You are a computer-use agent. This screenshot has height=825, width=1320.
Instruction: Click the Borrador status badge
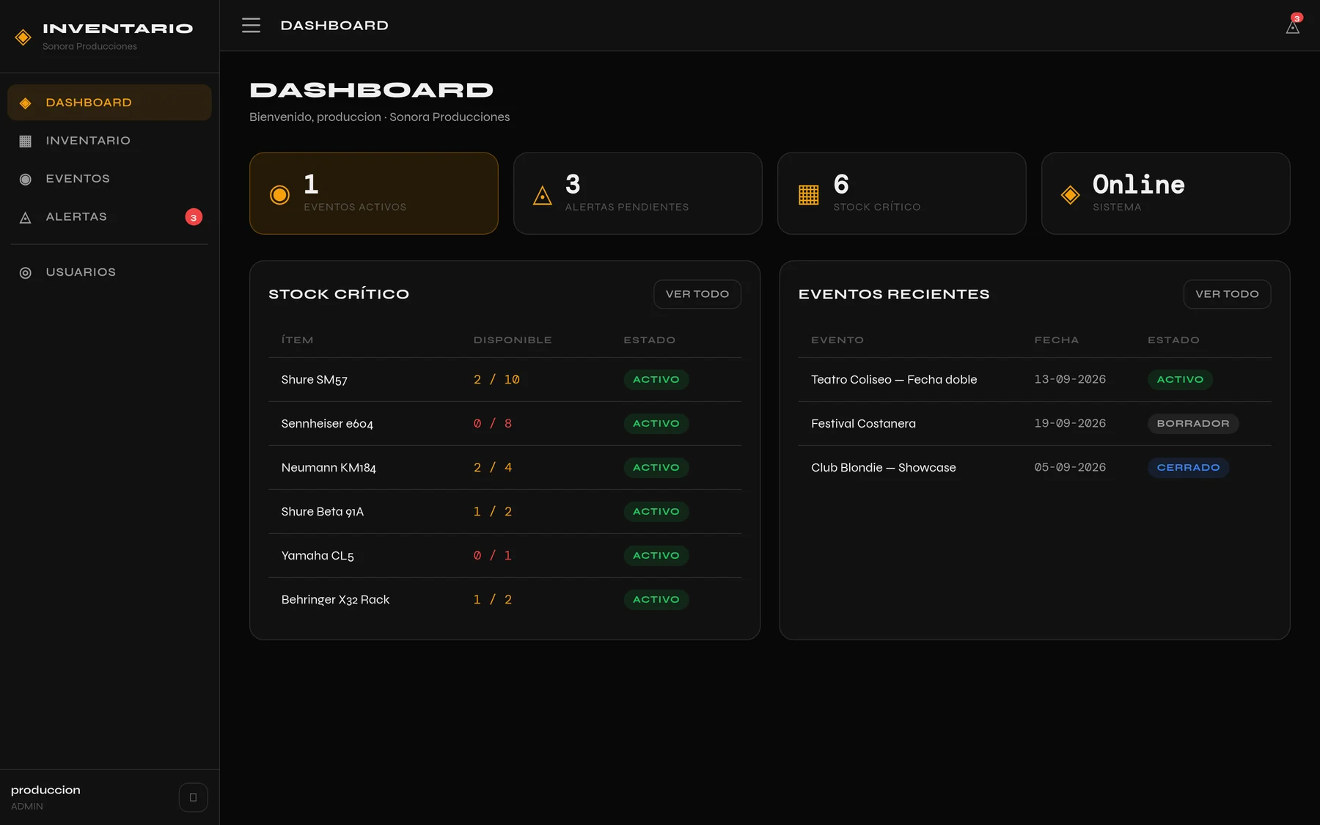click(1193, 424)
